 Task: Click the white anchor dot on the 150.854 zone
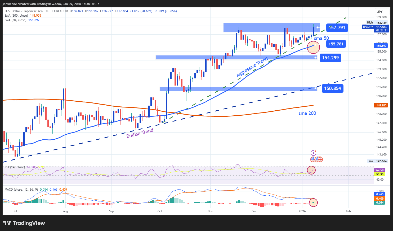click(x=315, y=88)
